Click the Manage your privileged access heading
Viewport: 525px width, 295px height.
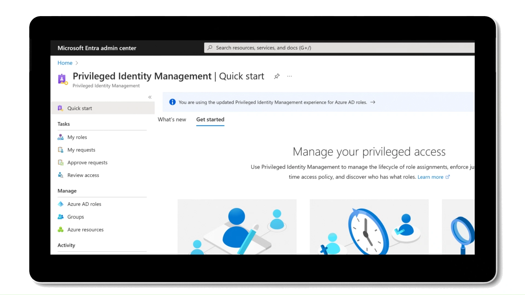coord(369,152)
